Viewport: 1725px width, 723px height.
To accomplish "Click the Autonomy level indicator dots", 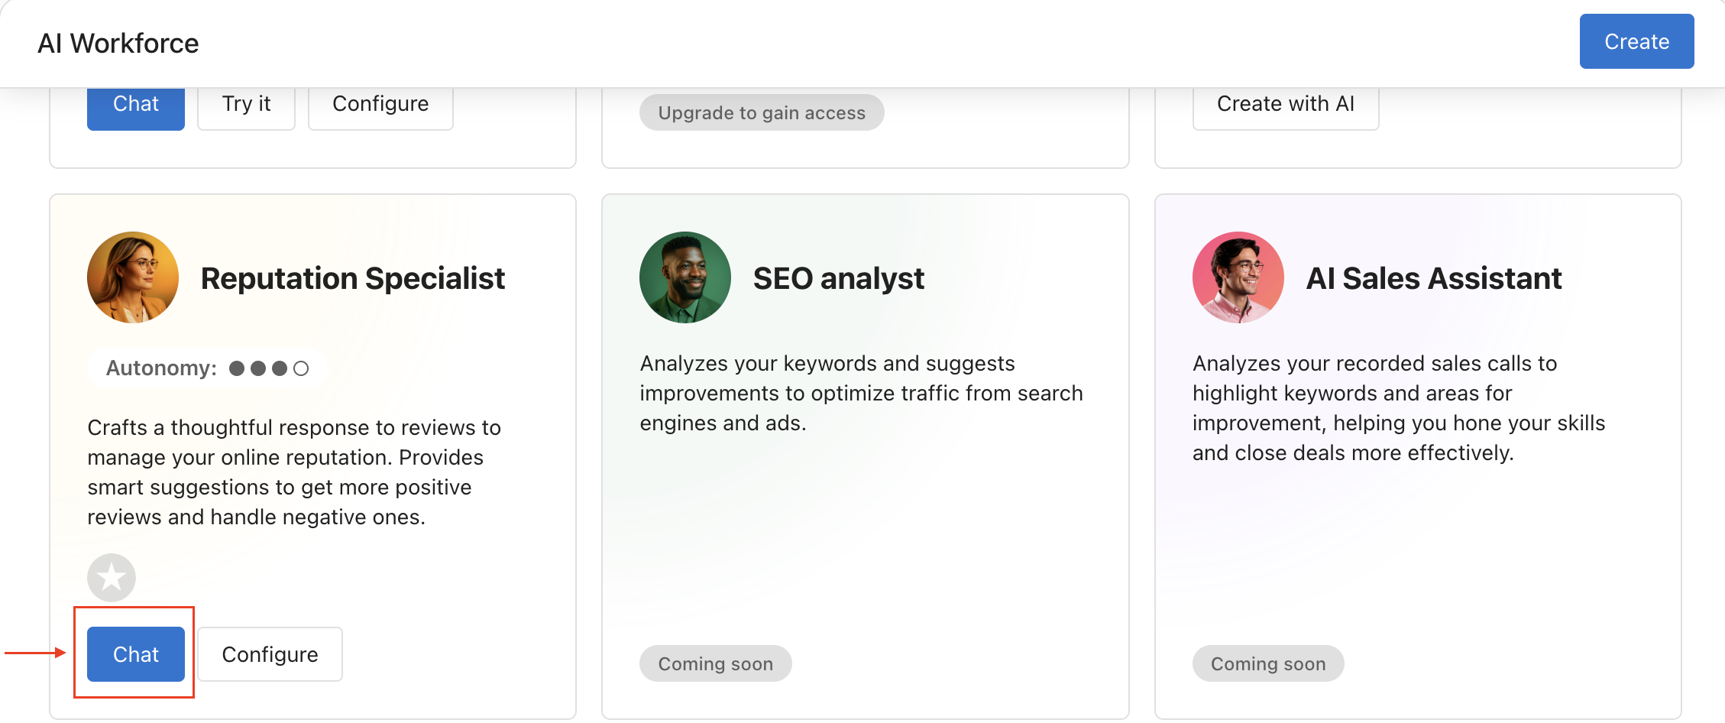I will click(x=269, y=368).
